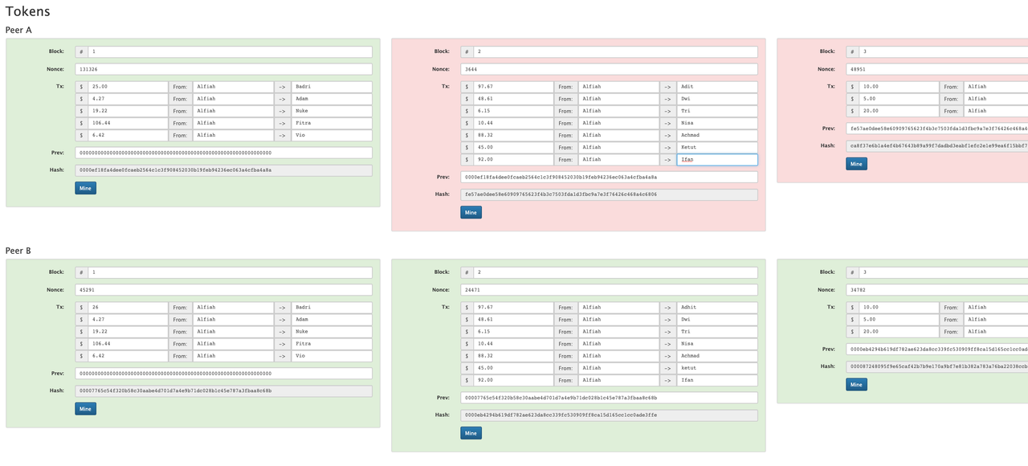The height and width of the screenshot is (466, 1028).
Task: Click the recipient field Adam in Peer A block 1
Action: click(x=332, y=99)
